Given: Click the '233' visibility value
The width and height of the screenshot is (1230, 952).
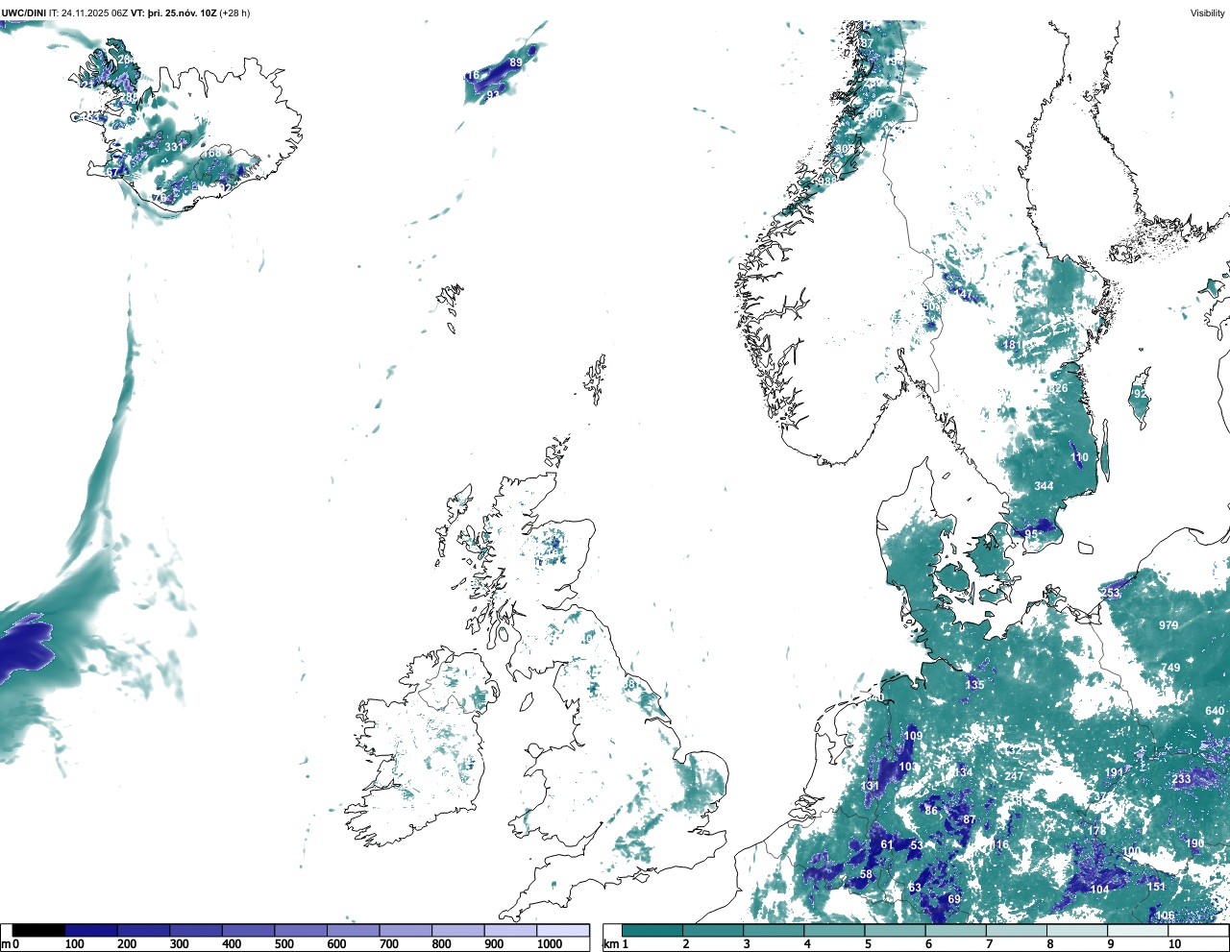Looking at the screenshot, I should pyautogui.click(x=1182, y=780).
